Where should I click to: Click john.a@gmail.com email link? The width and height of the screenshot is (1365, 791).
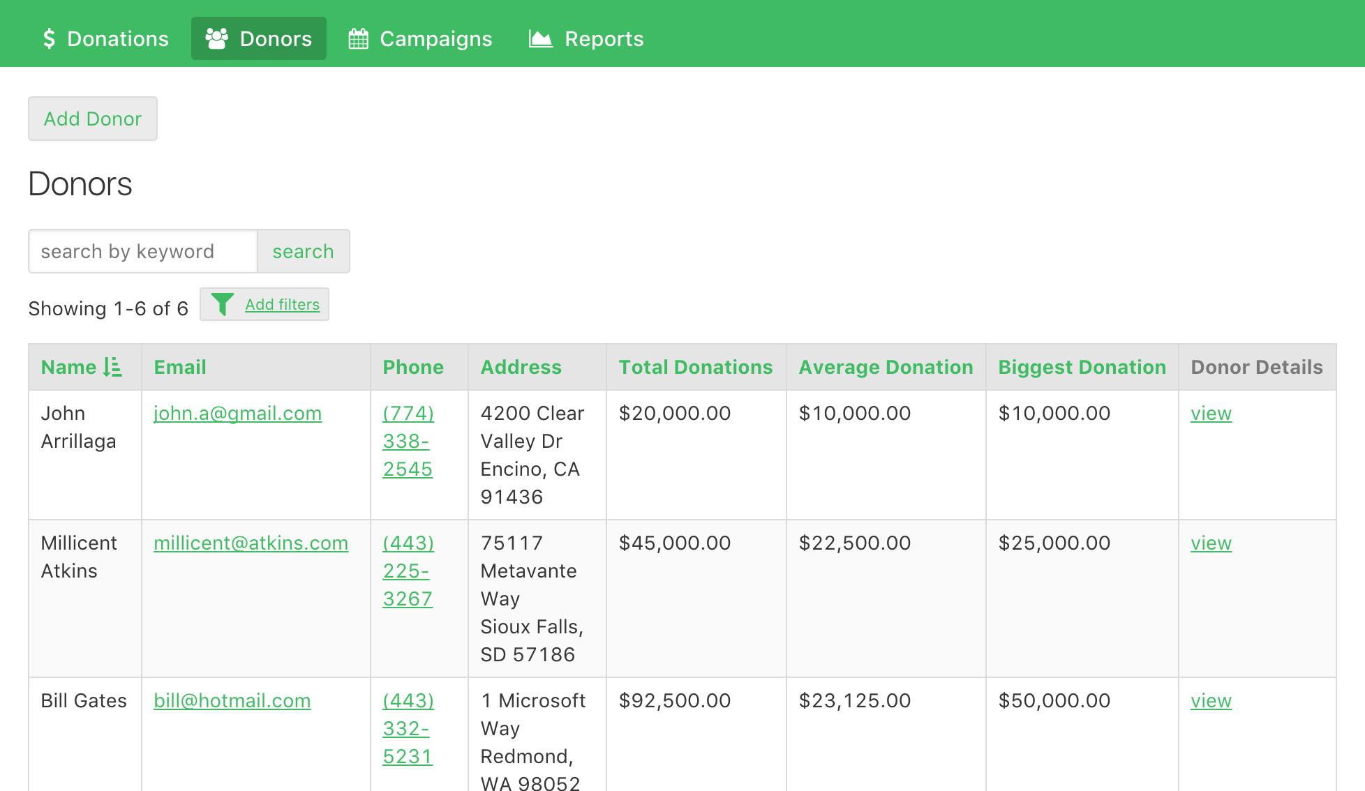click(238, 413)
